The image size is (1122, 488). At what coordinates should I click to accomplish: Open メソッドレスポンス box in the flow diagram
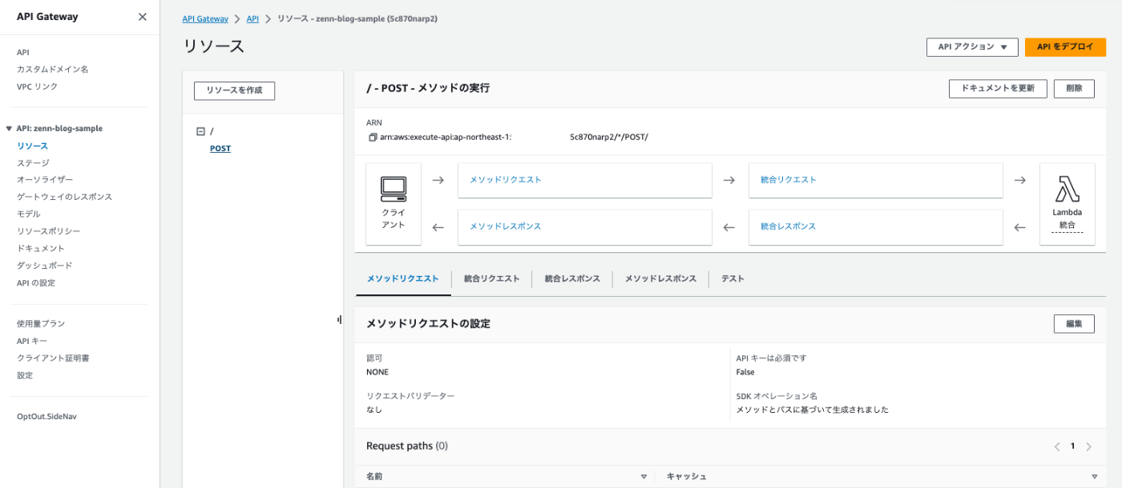pyautogui.click(x=584, y=227)
